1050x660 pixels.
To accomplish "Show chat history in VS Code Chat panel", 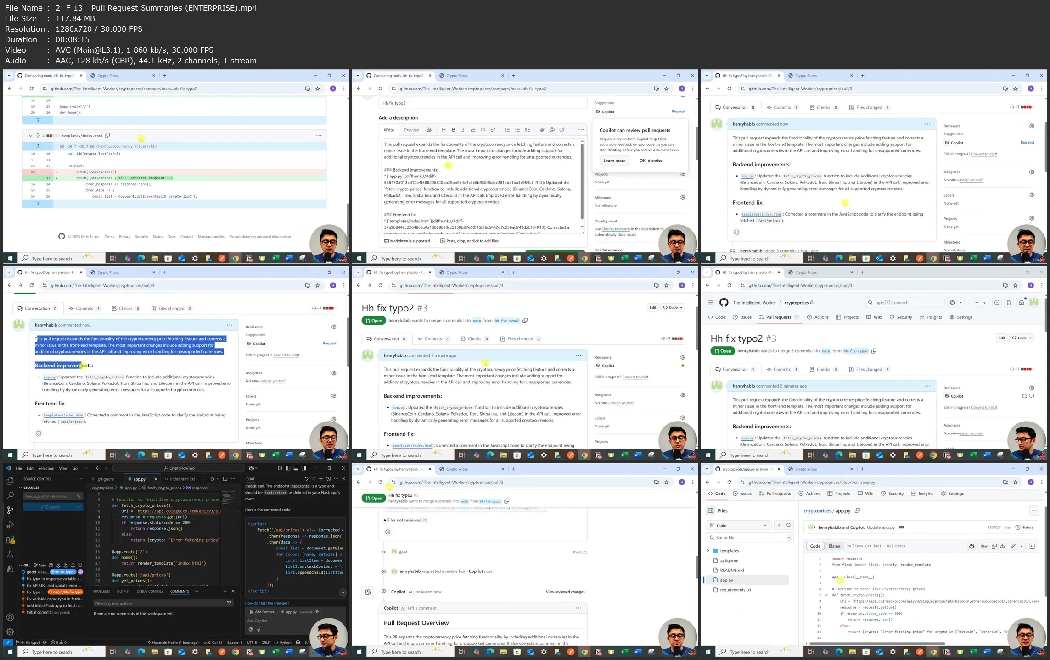I will 328,479.
